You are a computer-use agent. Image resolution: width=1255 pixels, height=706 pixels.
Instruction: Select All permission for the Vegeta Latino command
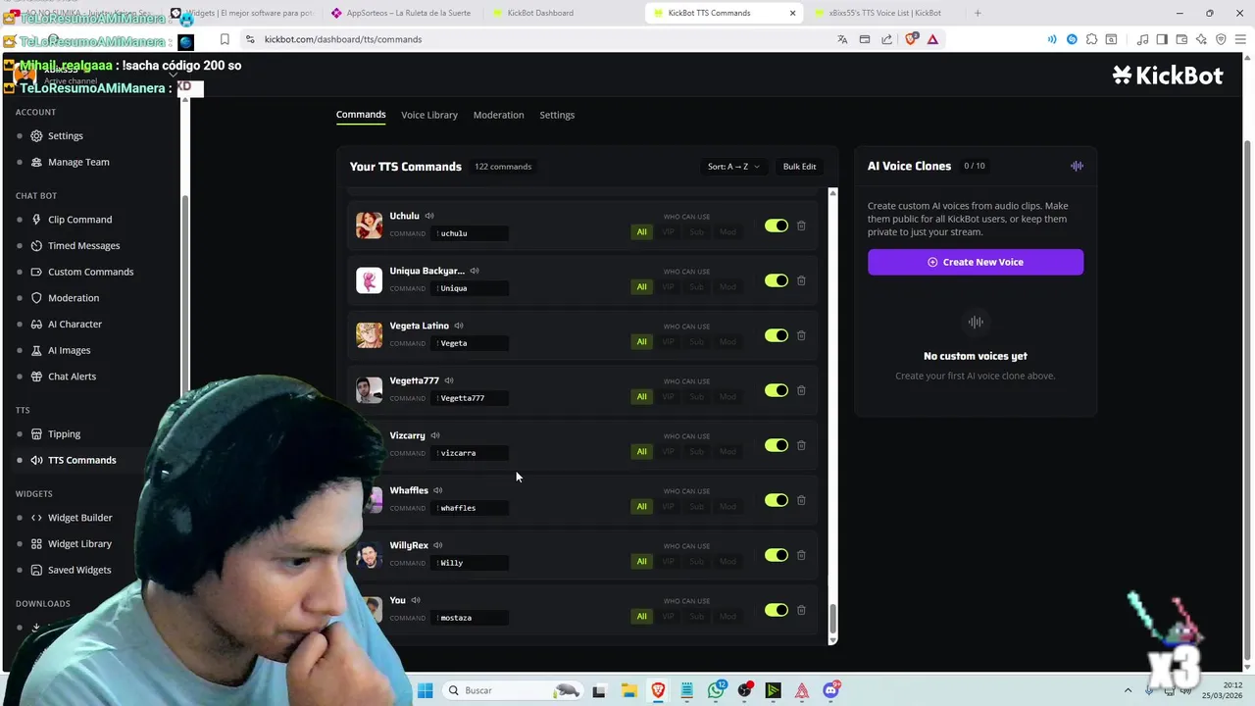point(642,342)
